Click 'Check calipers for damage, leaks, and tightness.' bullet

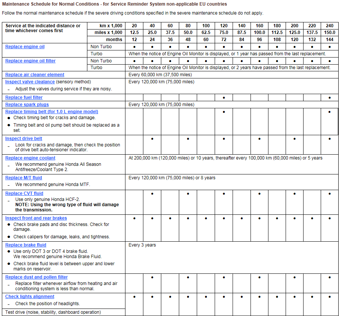pyautogui.click(x=62, y=237)
